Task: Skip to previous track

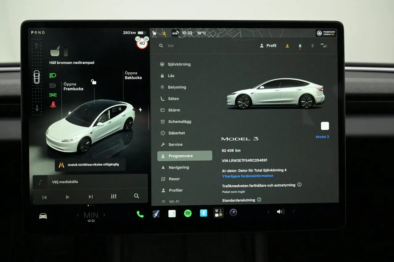Action: point(44,197)
